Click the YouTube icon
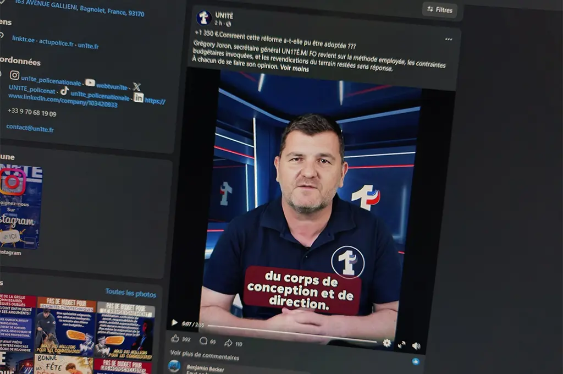Screen dimensions: 563x374 90,83
